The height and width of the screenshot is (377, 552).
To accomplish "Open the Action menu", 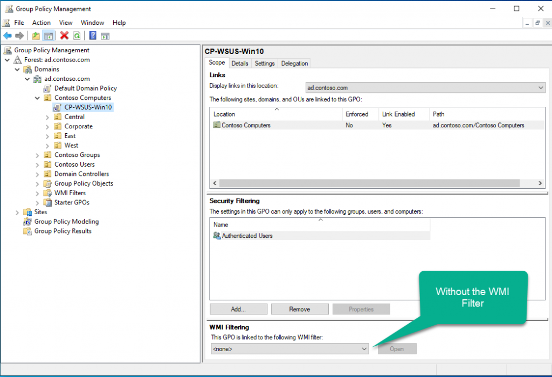I will coord(41,23).
